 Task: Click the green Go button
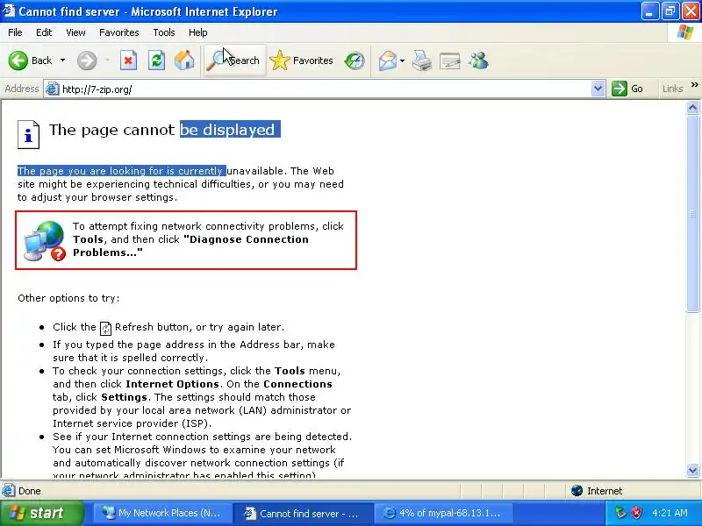point(627,89)
